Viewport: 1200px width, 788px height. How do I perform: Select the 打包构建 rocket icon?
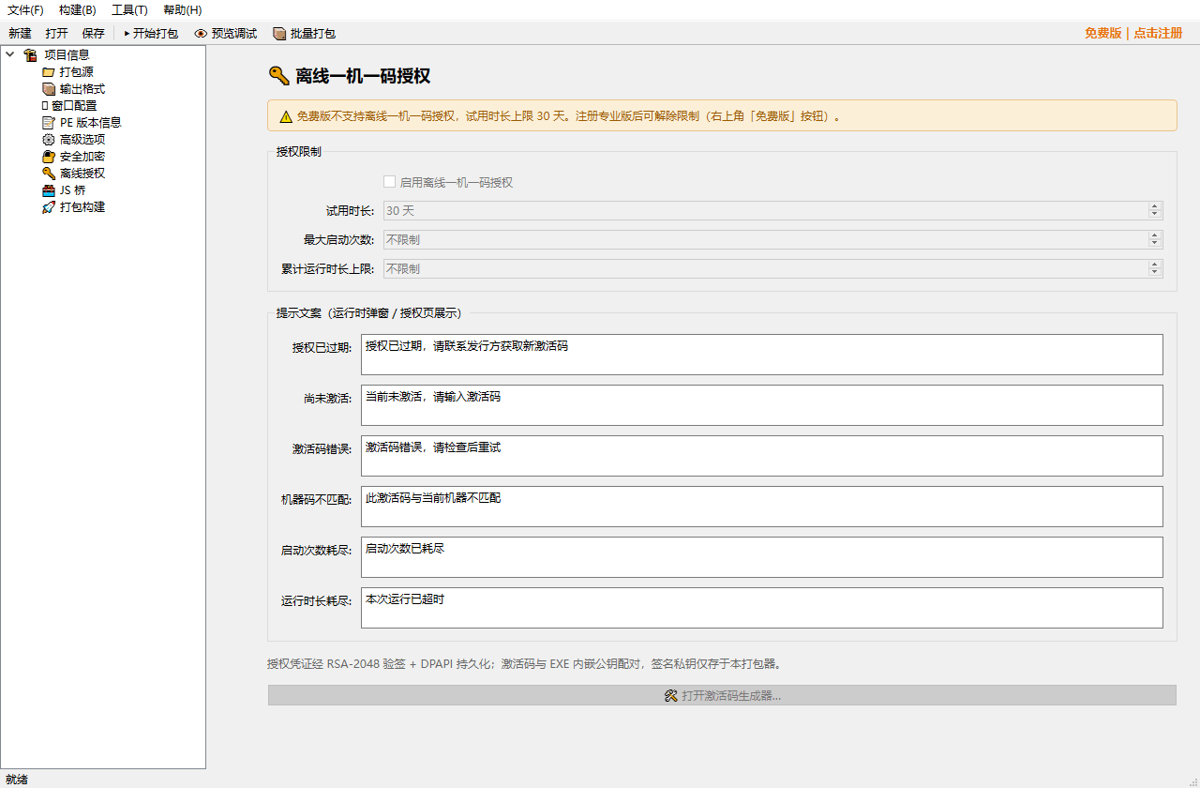click(x=49, y=207)
